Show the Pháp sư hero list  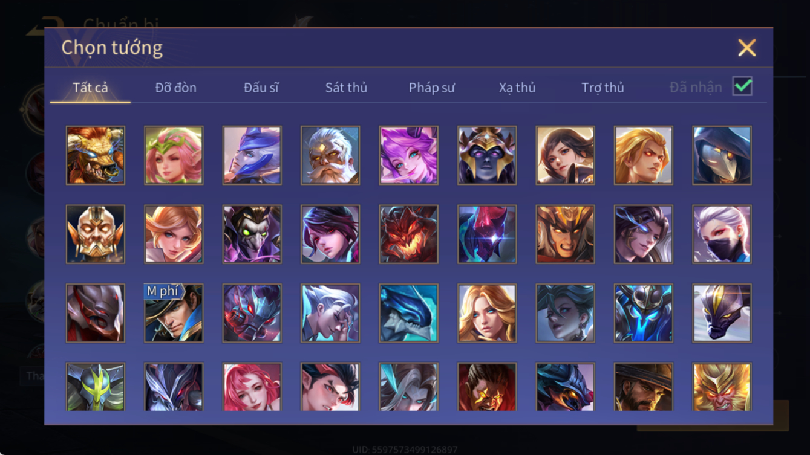431,88
